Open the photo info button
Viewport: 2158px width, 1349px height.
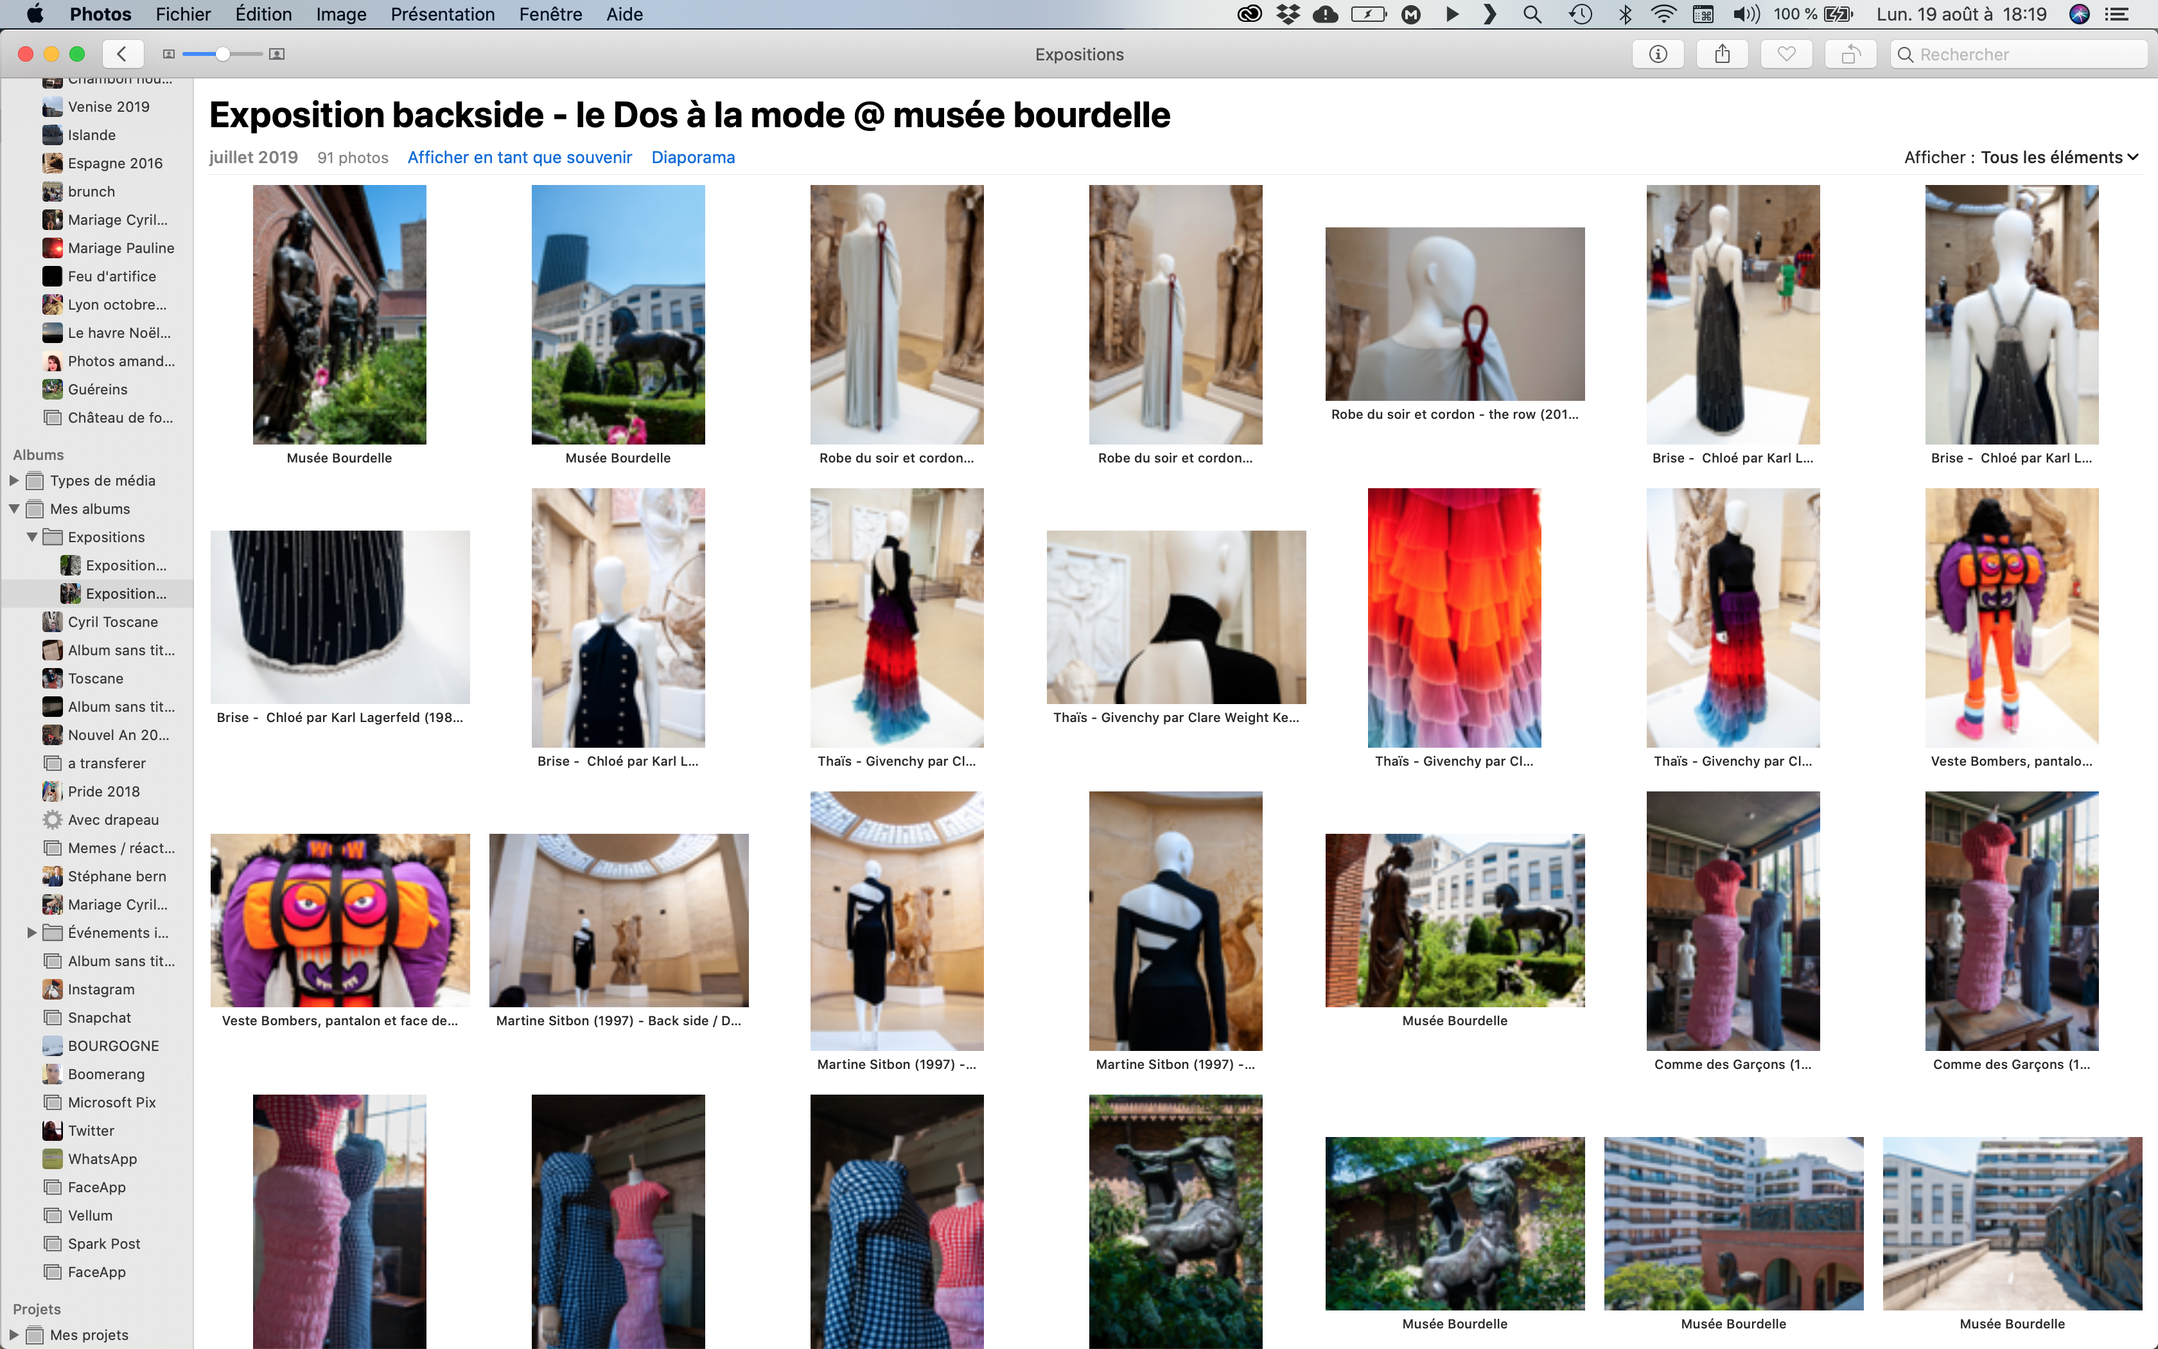1658,55
